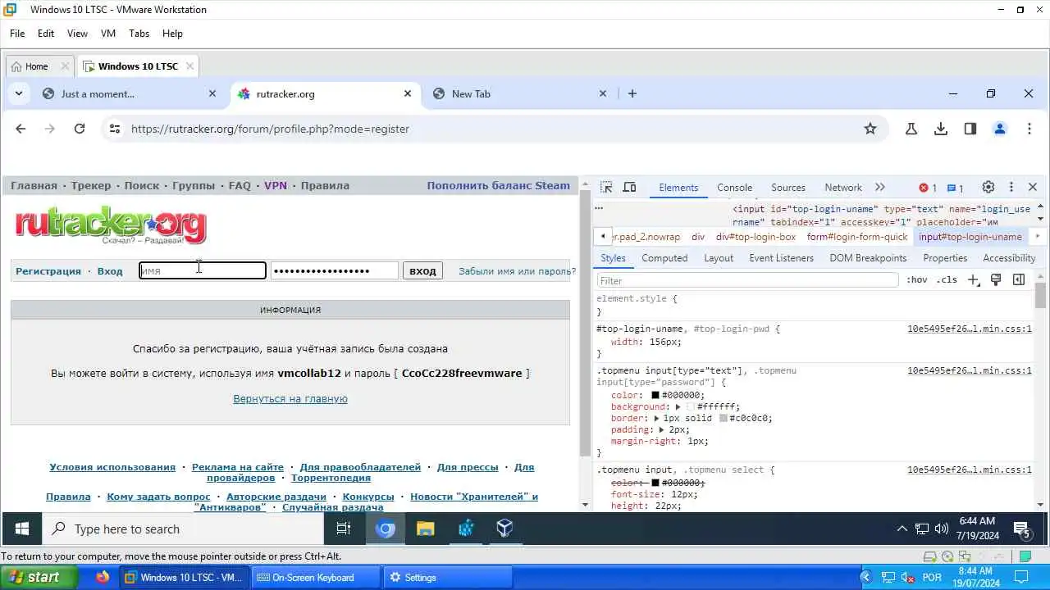The height and width of the screenshot is (590, 1050).
Task: Open the Регистрация link
Action: (48, 271)
